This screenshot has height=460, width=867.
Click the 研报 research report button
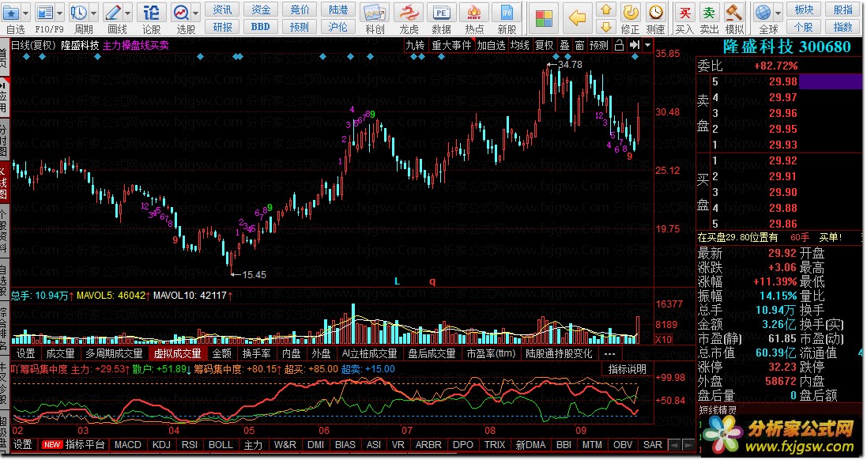tap(222, 27)
